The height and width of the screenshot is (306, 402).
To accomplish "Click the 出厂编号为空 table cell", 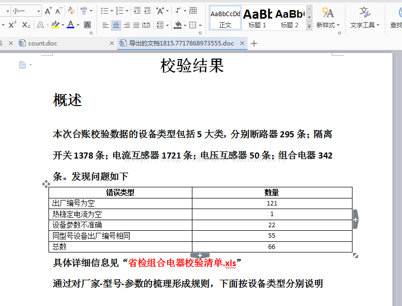I will [x=120, y=203].
